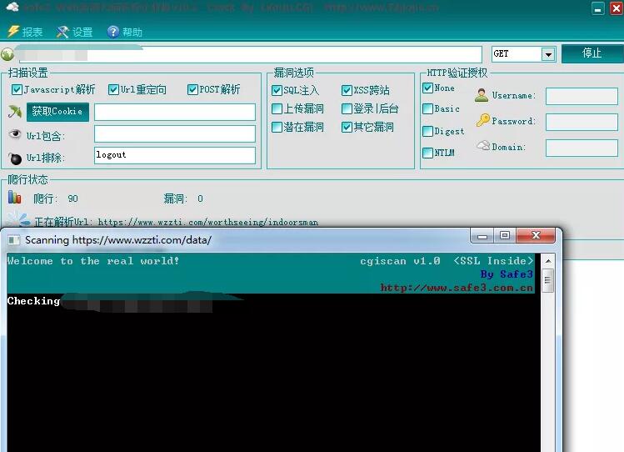Click the key icon beside Password

click(482, 120)
